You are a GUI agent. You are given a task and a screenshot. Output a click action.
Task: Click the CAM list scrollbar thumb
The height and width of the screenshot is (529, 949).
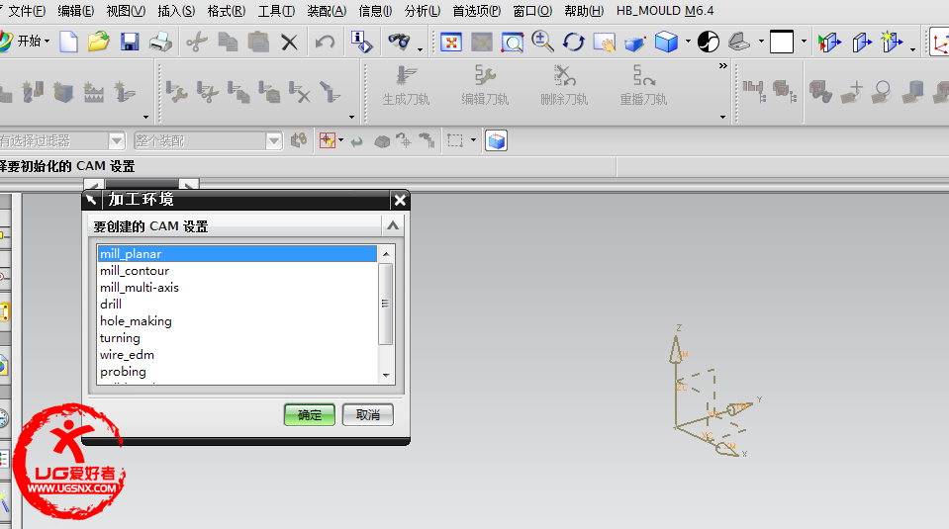click(386, 304)
